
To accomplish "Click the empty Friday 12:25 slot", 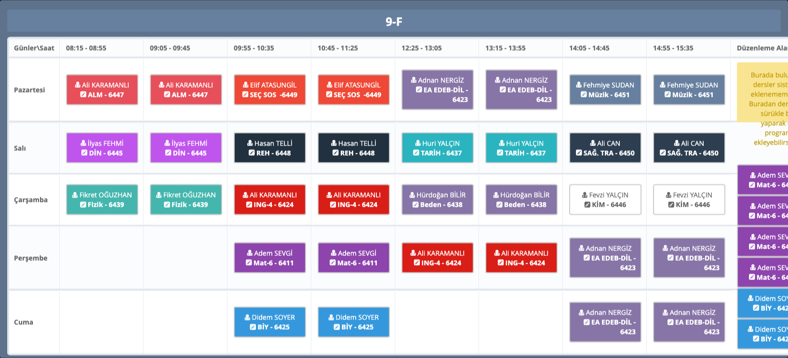I will click(437, 322).
